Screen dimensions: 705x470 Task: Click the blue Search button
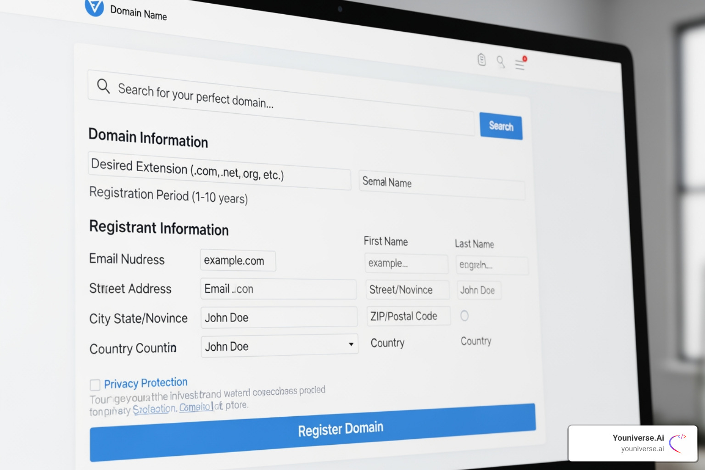[501, 126]
